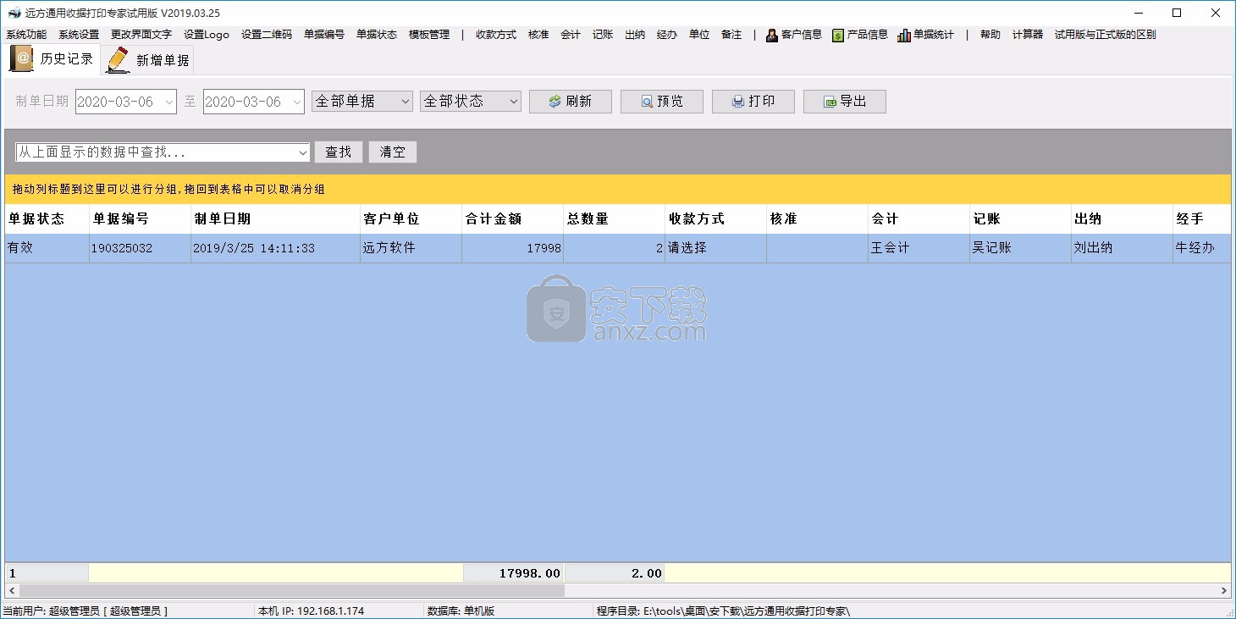Open the 单据统计 bar chart icon
This screenshot has height=619, width=1236.
coord(904,35)
